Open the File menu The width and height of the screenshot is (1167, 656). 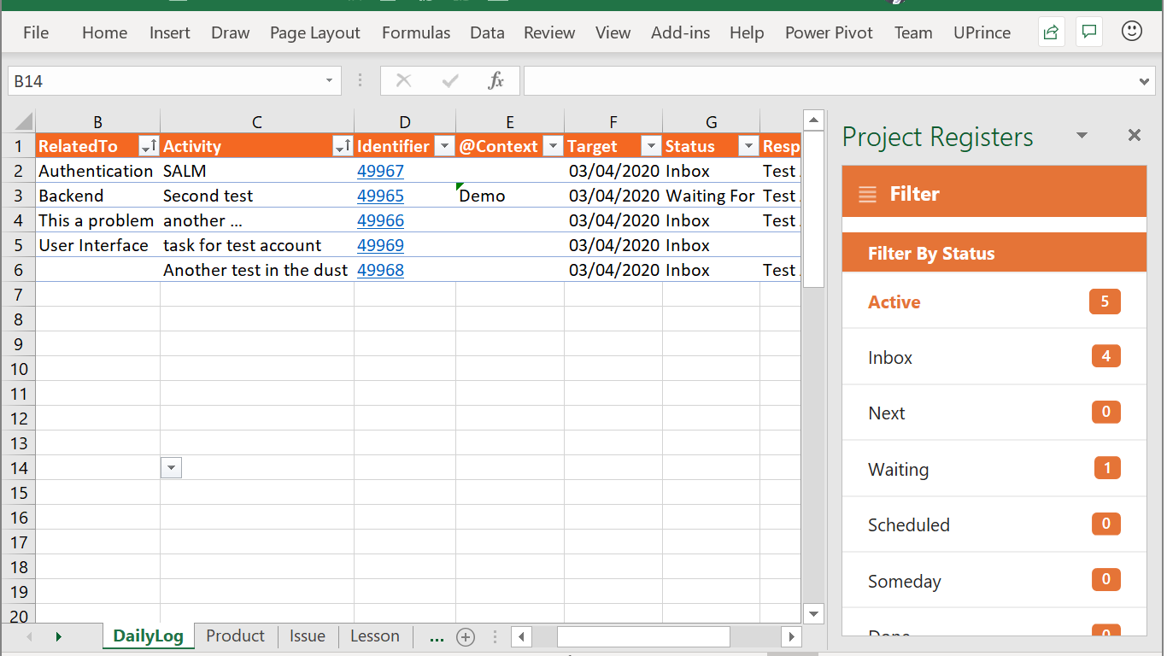(36, 32)
